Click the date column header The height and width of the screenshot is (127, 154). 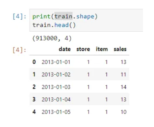(65, 49)
